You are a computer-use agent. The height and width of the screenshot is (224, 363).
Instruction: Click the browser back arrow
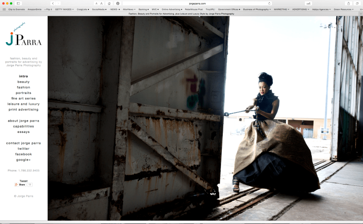(53, 3)
